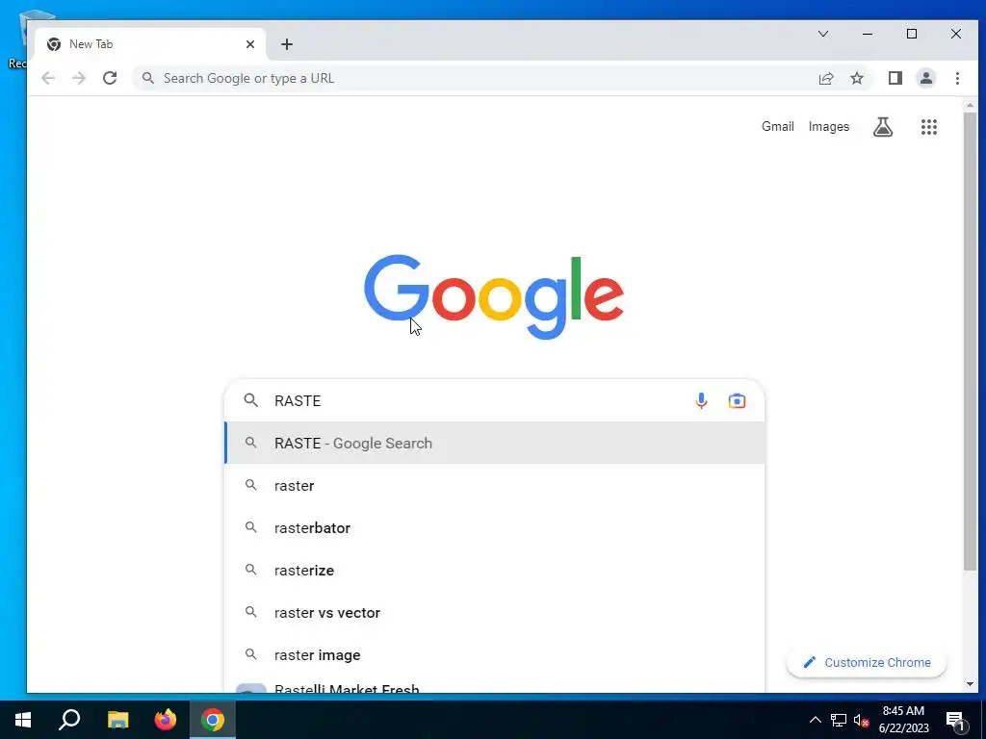Screen dimensions: 986x739
Task: Click the page vertical scrollbar thumb
Action: click(x=970, y=342)
